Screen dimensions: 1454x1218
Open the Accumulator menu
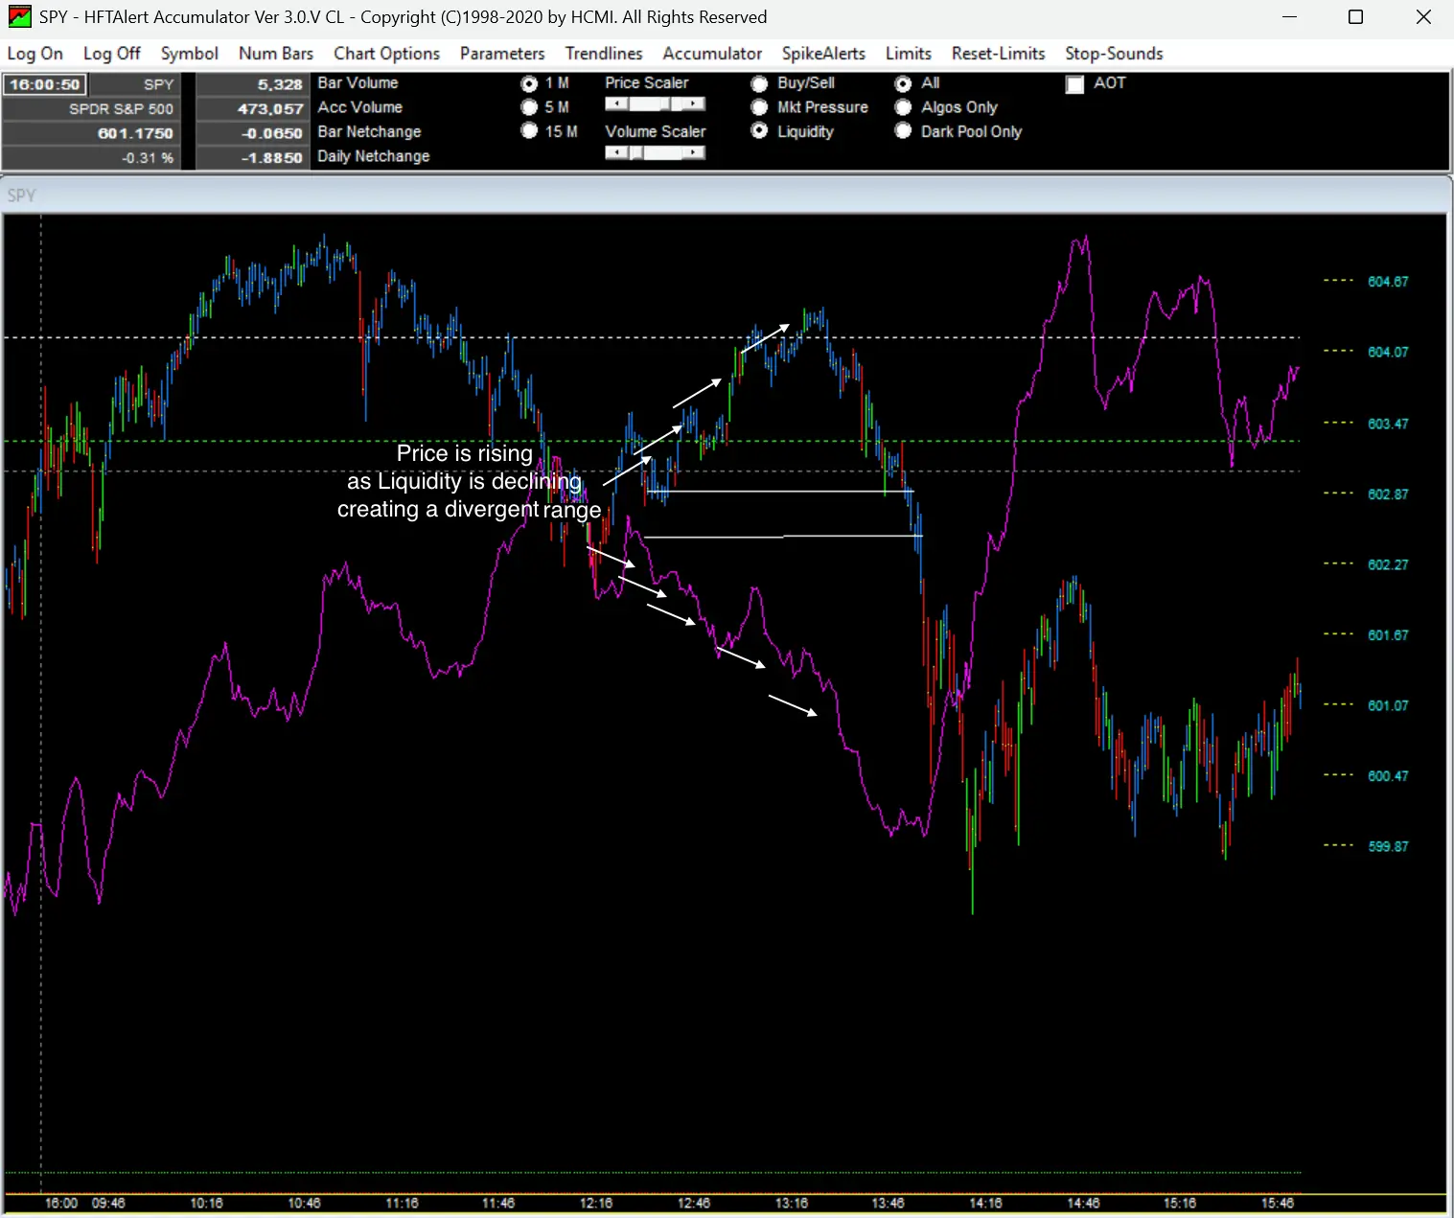(x=712, y=54)
